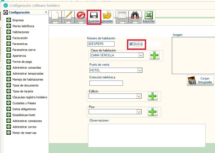Toggle the Activa checkbox
Viewport: 215px width, 153px height.
tap(131, 44)
